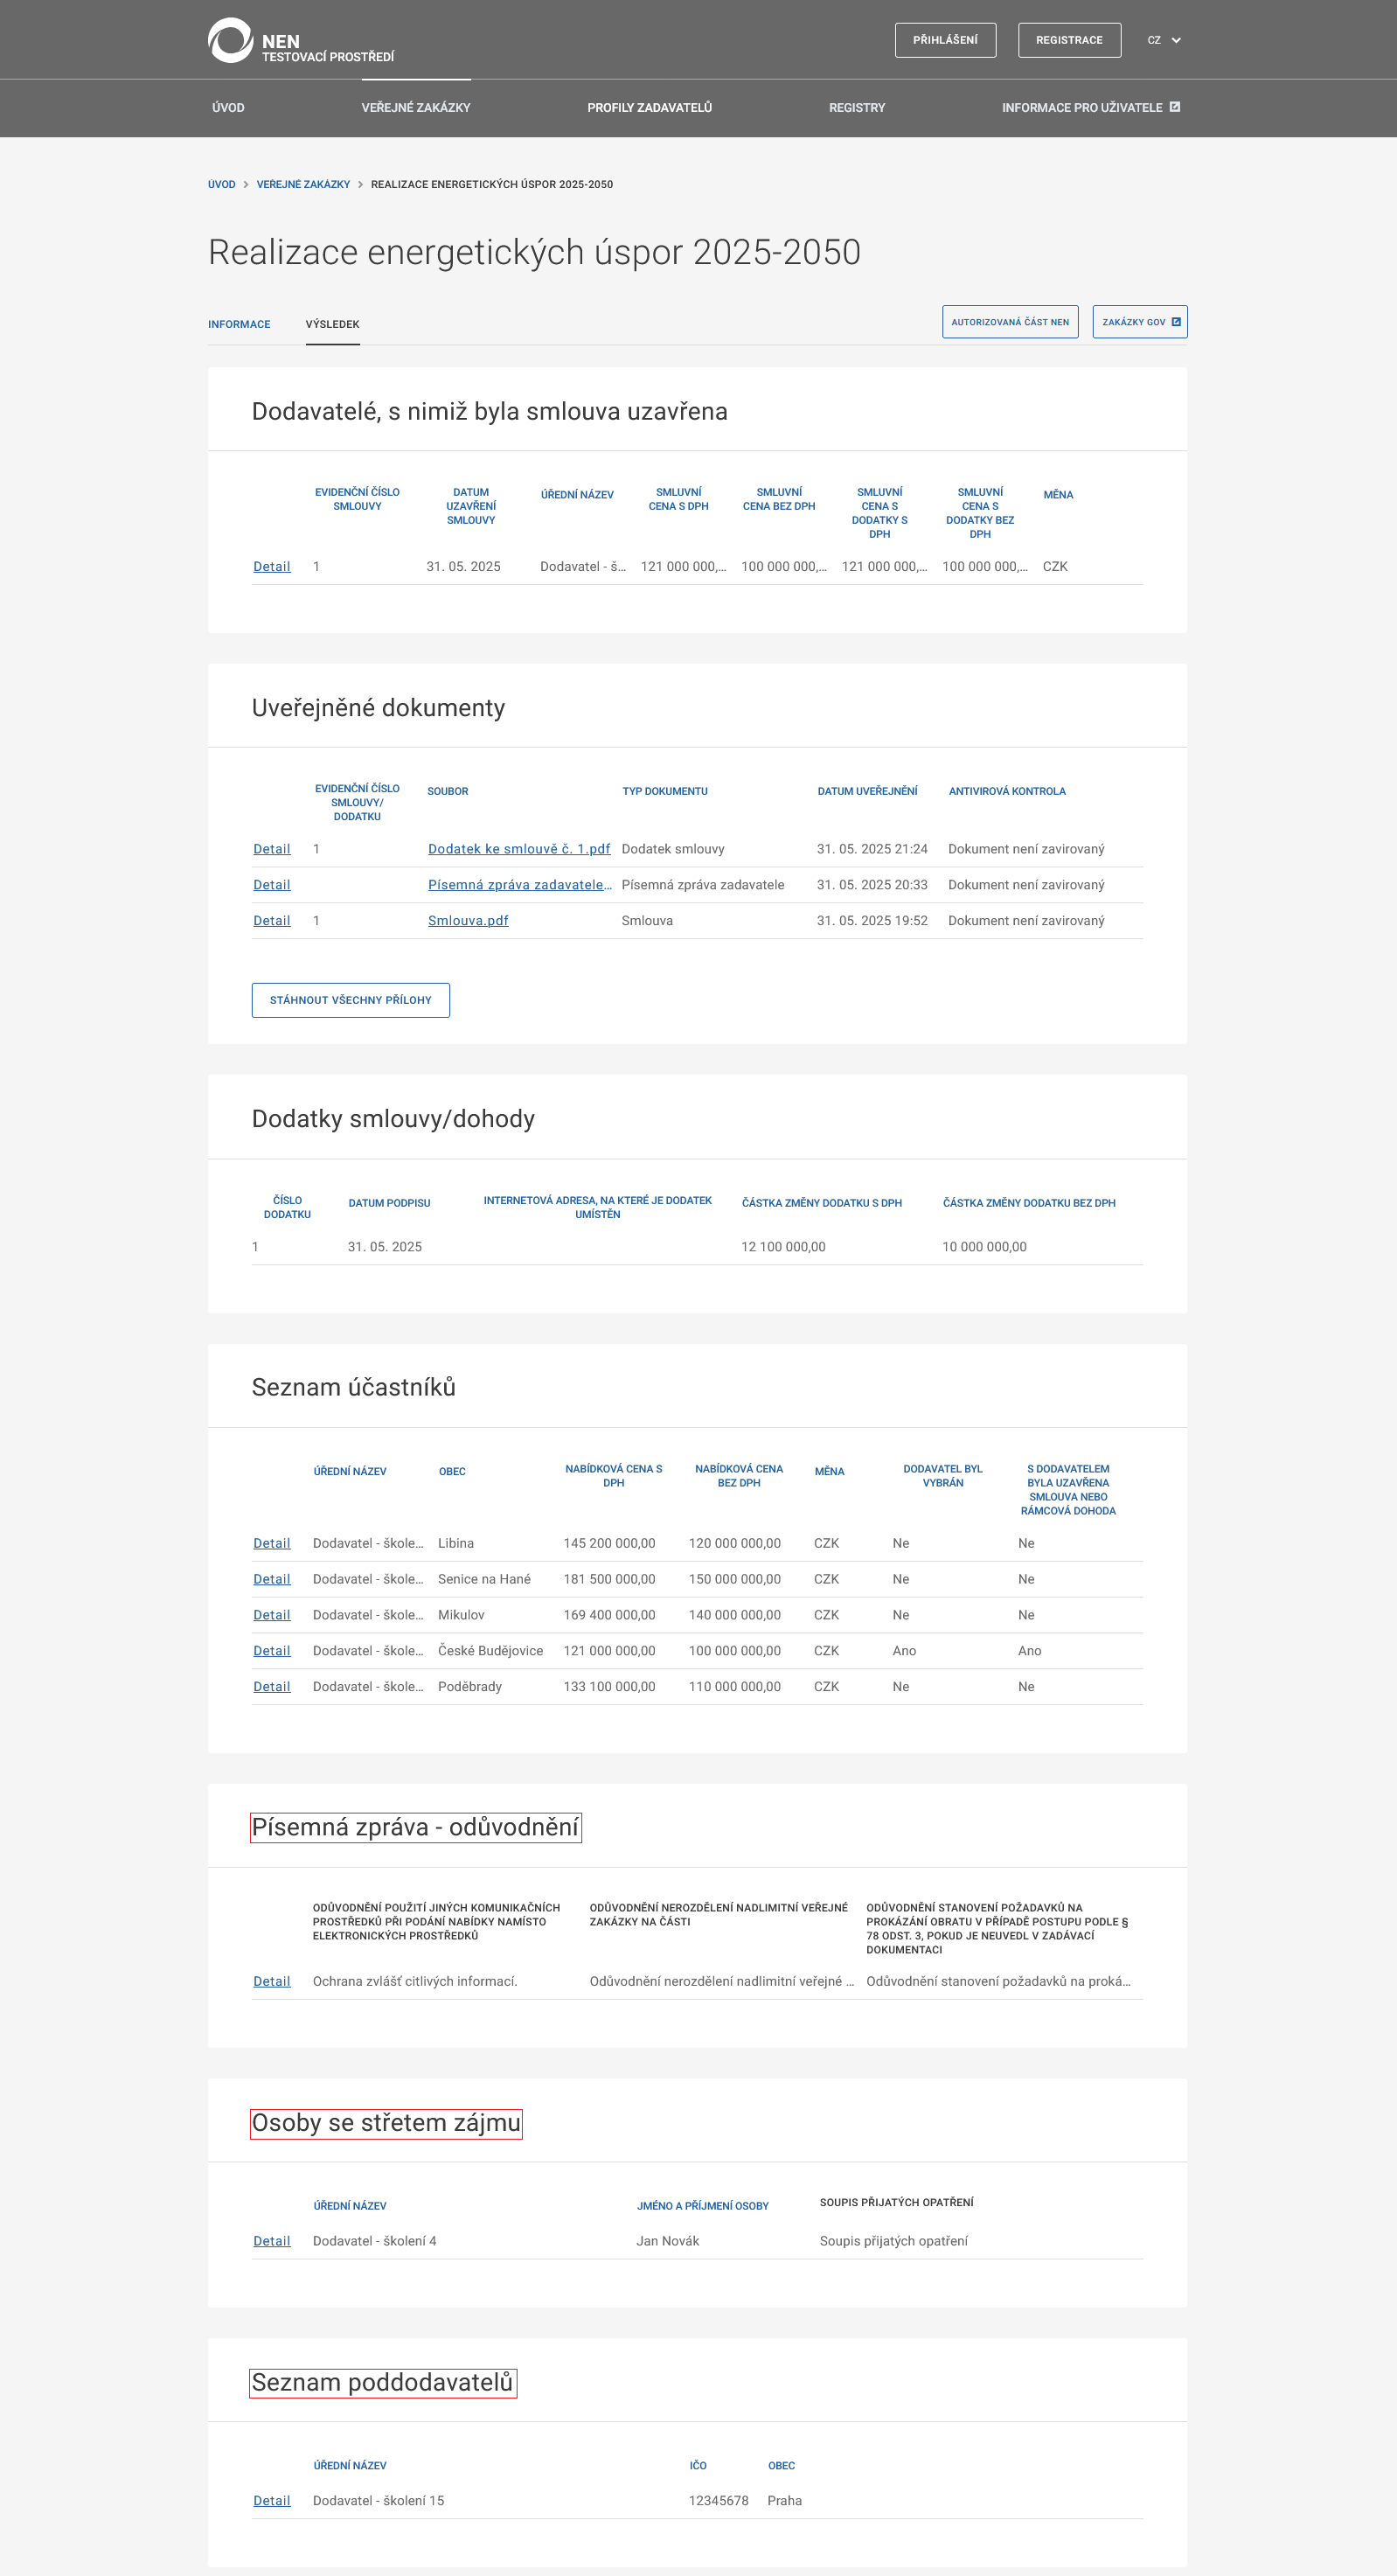Sort documents by ANTIVIROVÁ KONTROLA header

pos(1007,791)
